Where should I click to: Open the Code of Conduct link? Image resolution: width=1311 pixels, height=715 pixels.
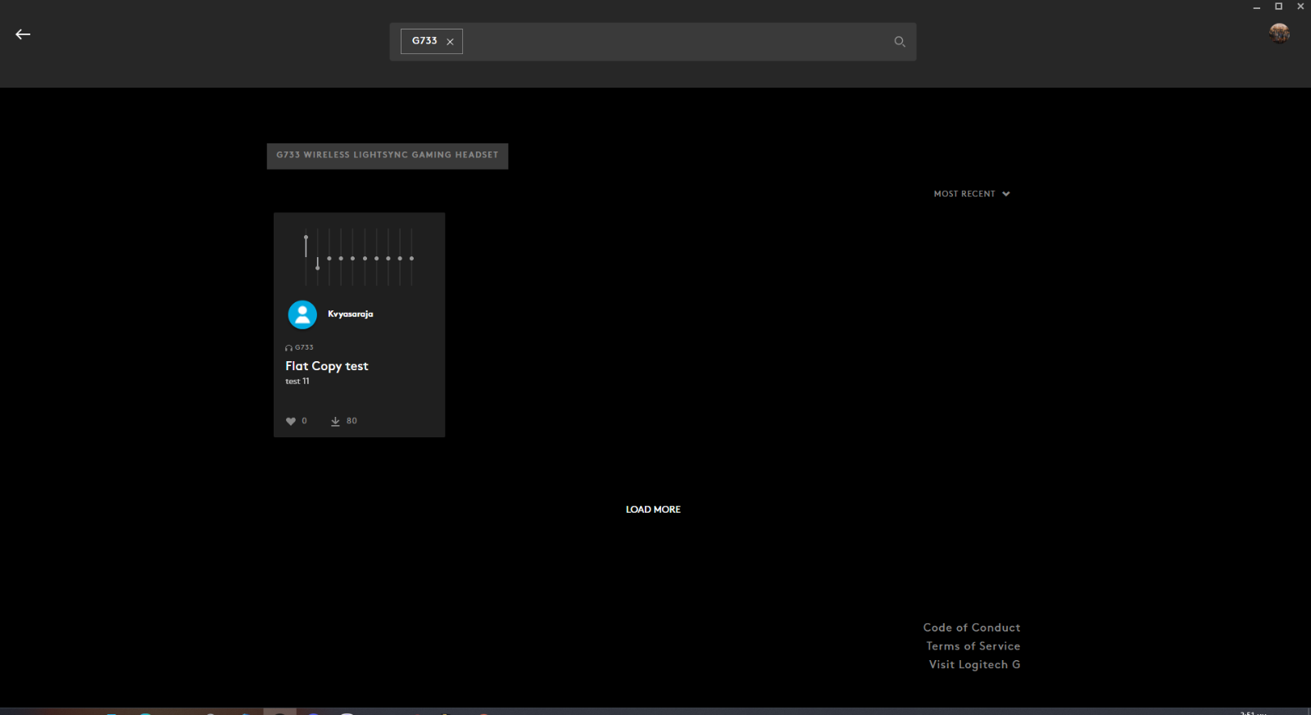tap(972, 627)
